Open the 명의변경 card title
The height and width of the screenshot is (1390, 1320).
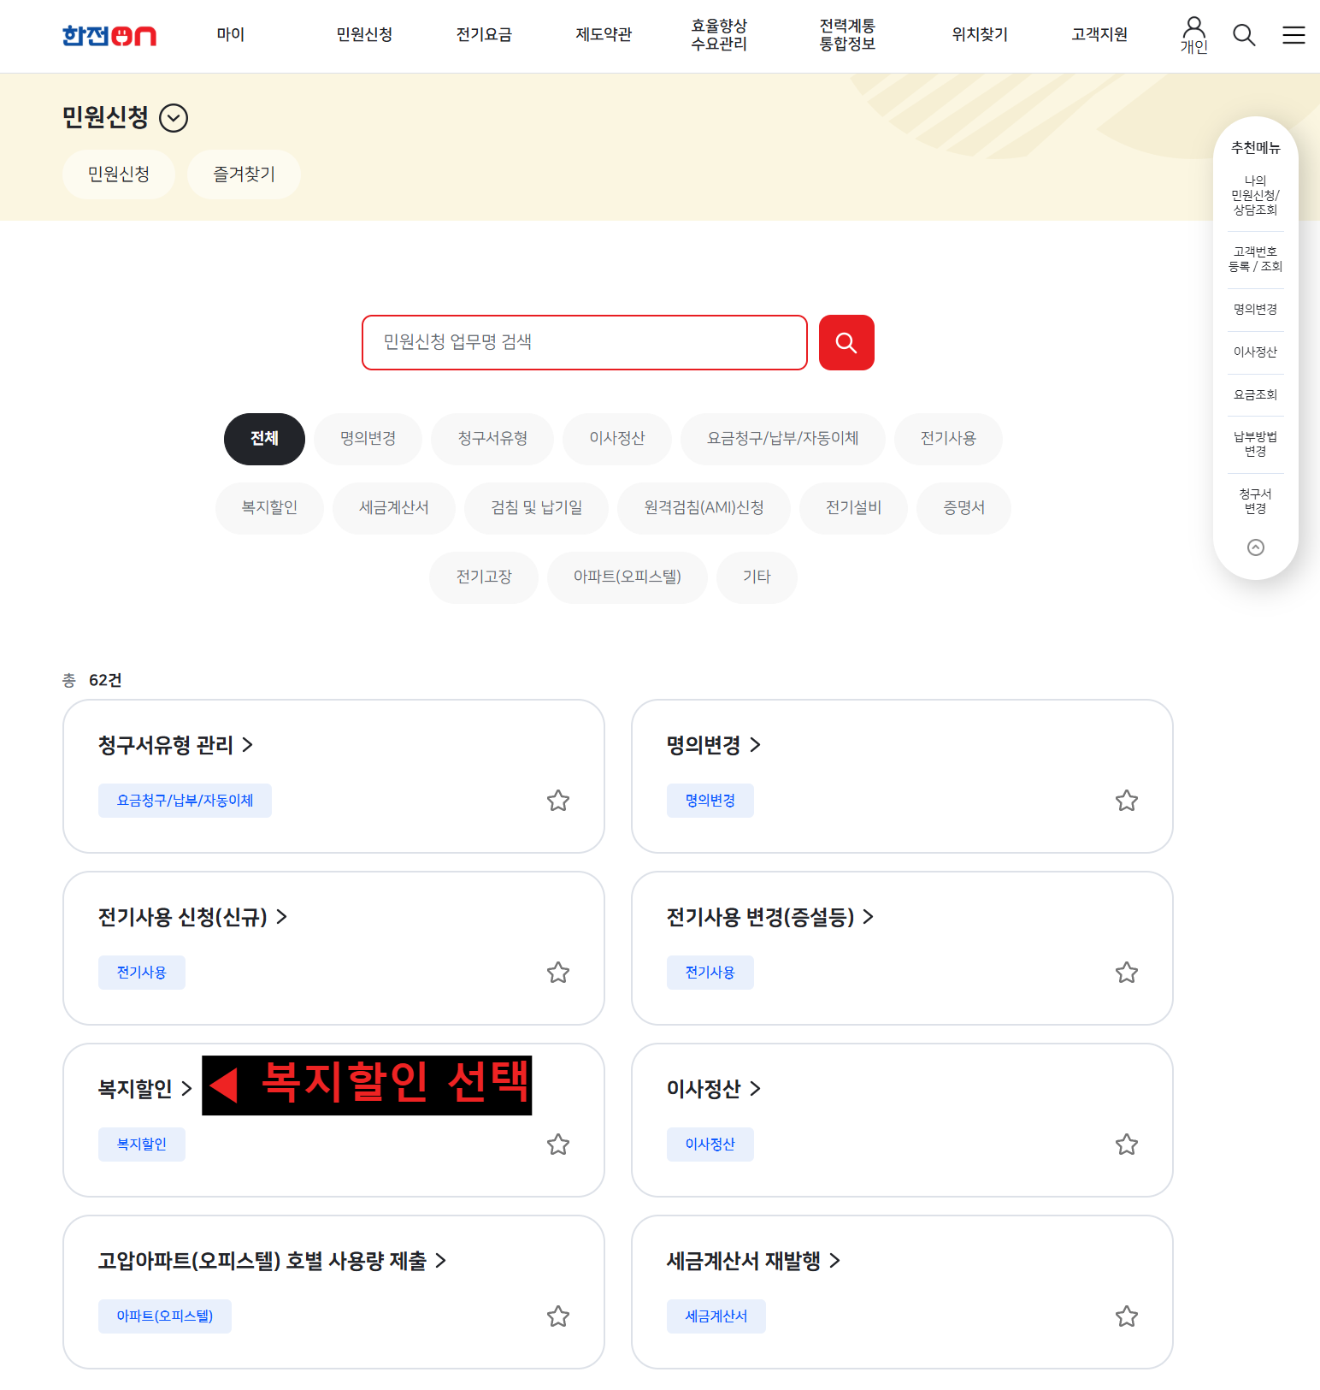[x=714, y=745]
